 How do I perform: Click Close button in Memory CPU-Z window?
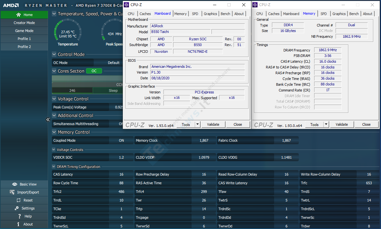pos(366,125)
